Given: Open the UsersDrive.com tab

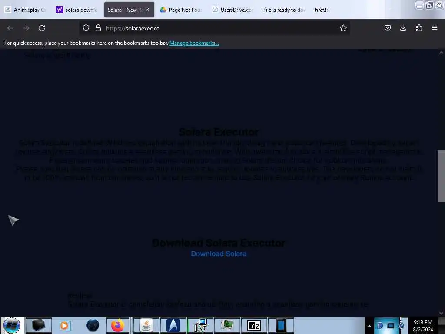Looking at the screenshot, I should tap(233, 10).
